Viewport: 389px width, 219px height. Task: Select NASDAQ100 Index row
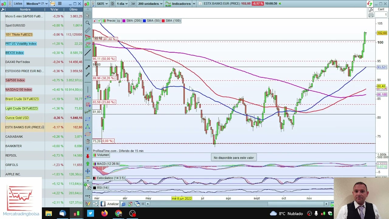(x=41, y=89)
